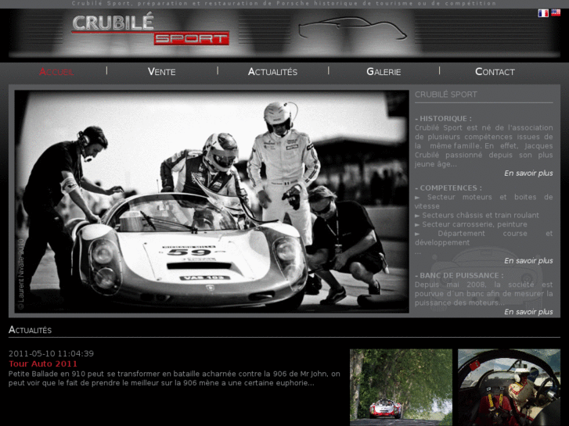Select the 'Actualités' section heading above the news
Image resolution: width=569 pixels, height=426 pixels.
[x=30, y=330]
